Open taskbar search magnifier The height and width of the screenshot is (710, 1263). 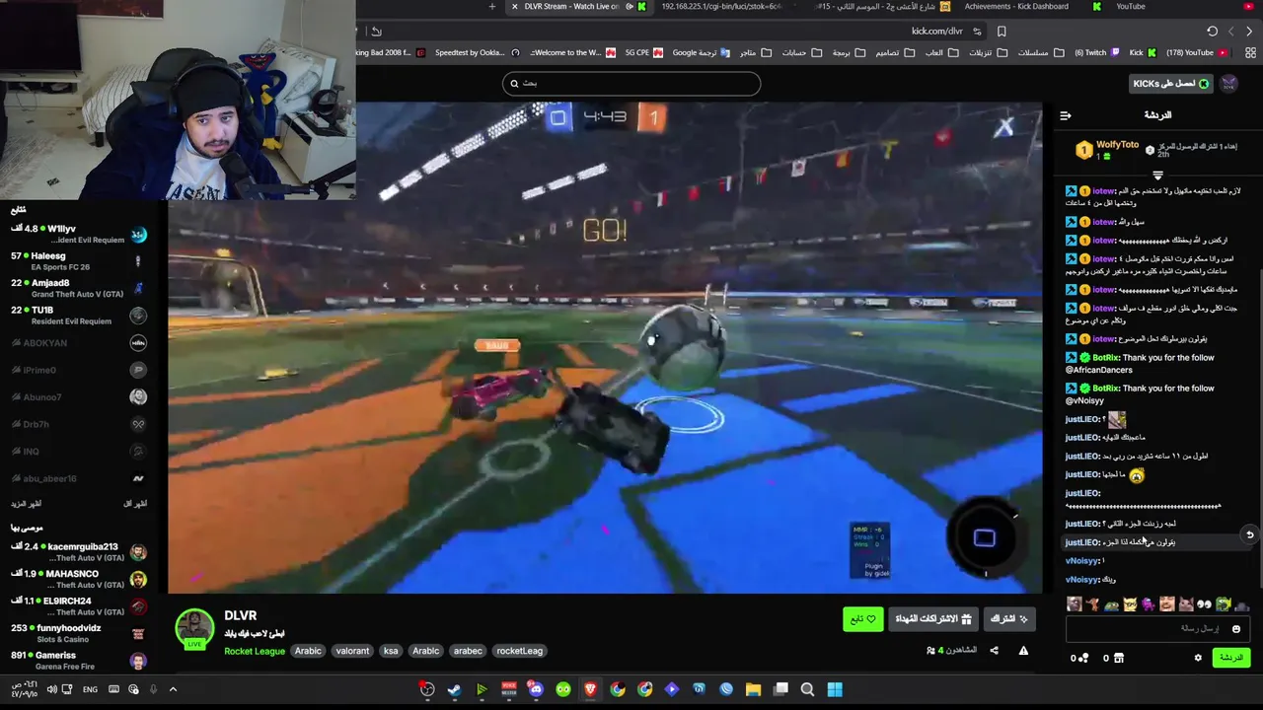pos(807,689)
